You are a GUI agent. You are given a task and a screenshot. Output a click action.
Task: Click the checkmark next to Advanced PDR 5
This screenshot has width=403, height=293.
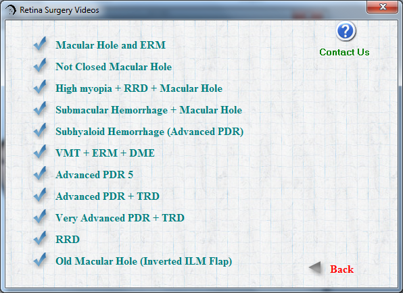point(40,174)
